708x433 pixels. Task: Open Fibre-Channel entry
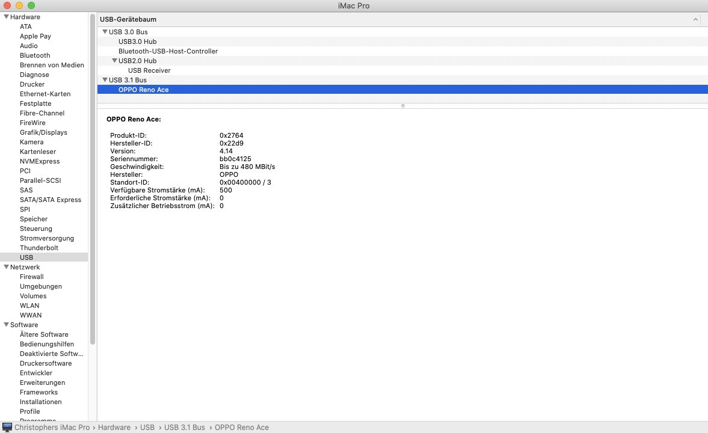(42, 113)
